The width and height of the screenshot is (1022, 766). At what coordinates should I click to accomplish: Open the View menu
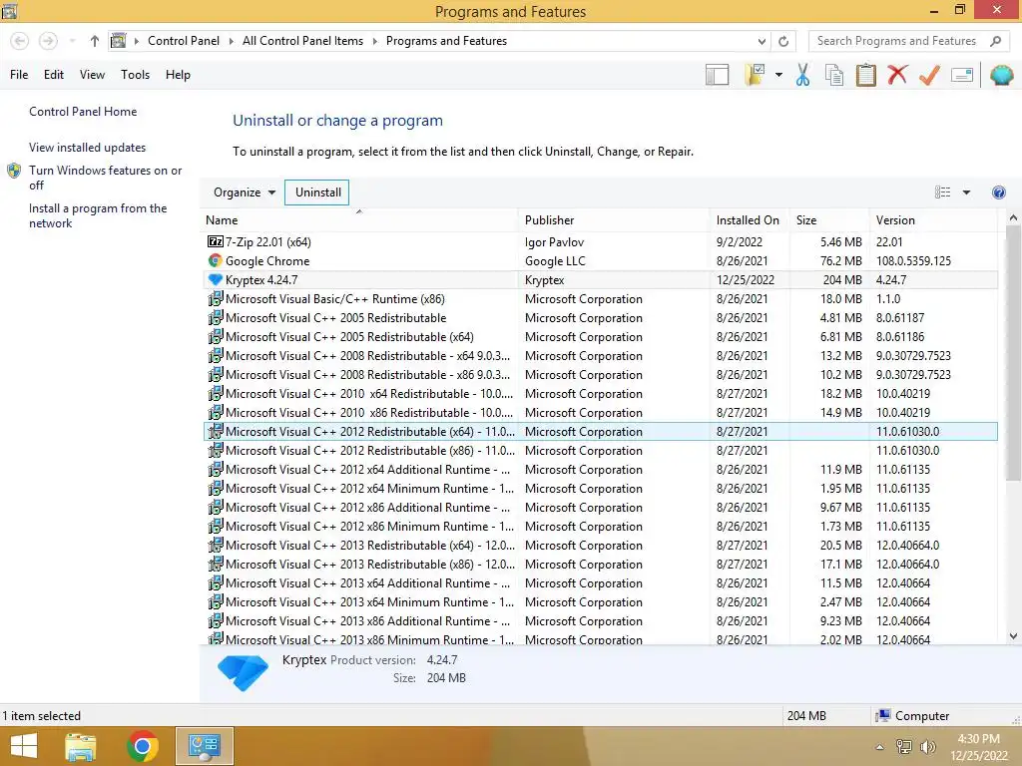(92, 75)
